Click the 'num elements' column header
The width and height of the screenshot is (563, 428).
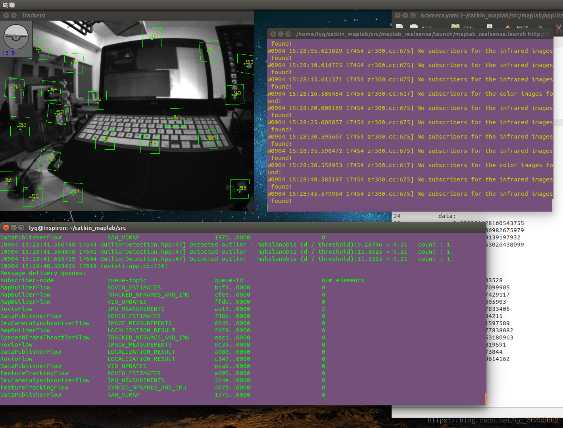[x=343, y=280]
